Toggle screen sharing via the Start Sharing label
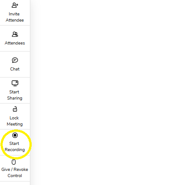The height and width of the screenshot is (185, 190). (x=15, y=95)
